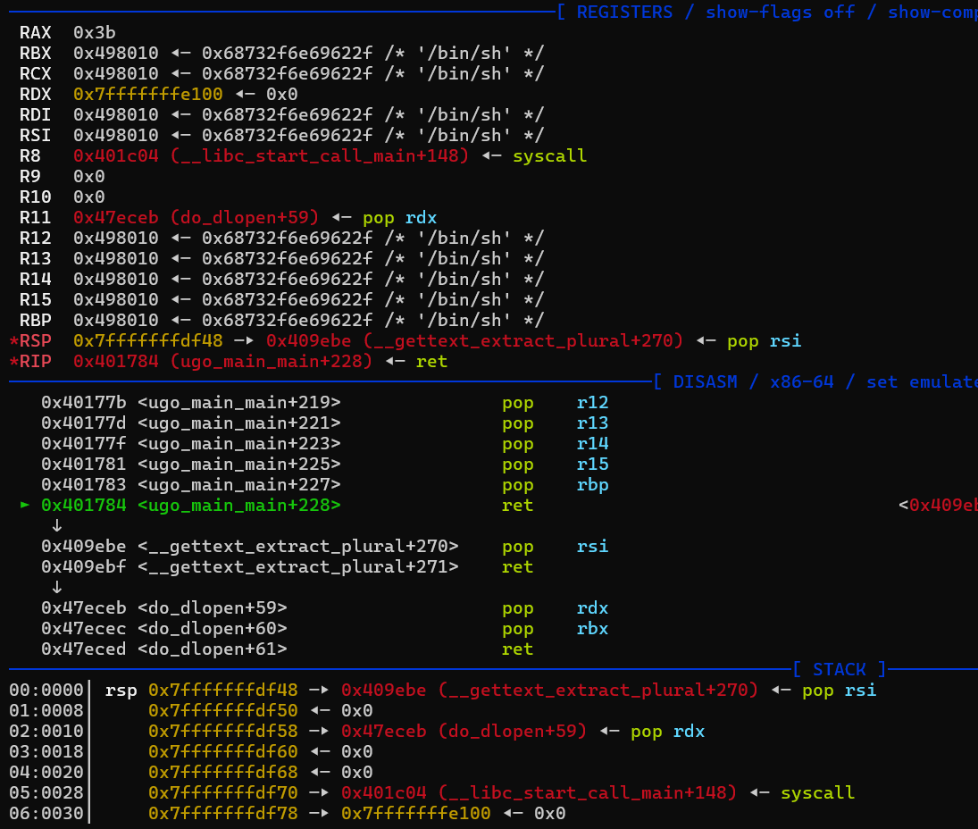Select the STACK section header
The image size is (978, 829).
839,669
